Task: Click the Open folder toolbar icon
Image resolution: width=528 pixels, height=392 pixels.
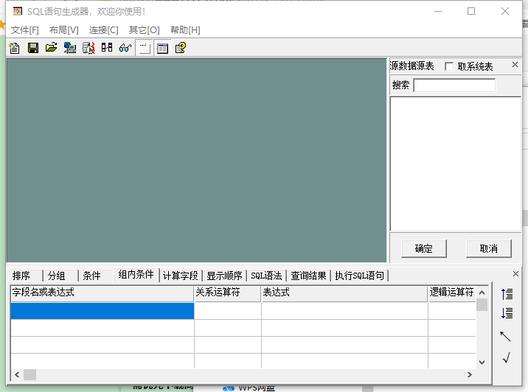Action: [x=51, y=48]
